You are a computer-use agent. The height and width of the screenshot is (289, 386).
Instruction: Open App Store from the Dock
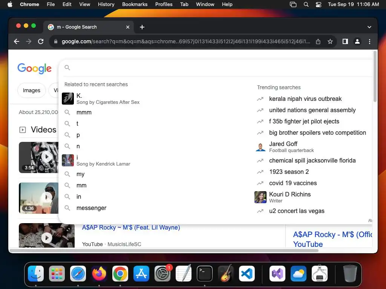[141, 274]
